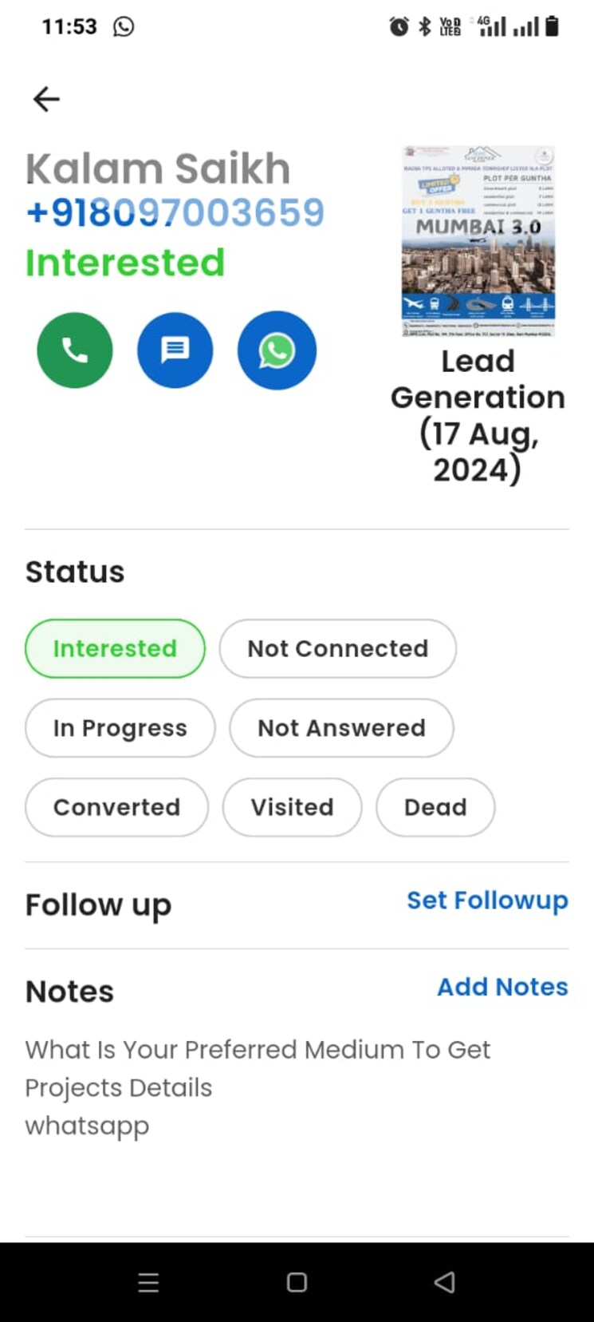Set status to Not Connected
Image resolution: width=594 pixels, height=1322 pixels.
point(337,648)
